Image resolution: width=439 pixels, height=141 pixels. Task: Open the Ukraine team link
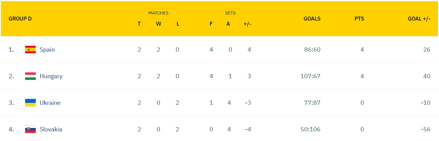click(x=50, y=103)
